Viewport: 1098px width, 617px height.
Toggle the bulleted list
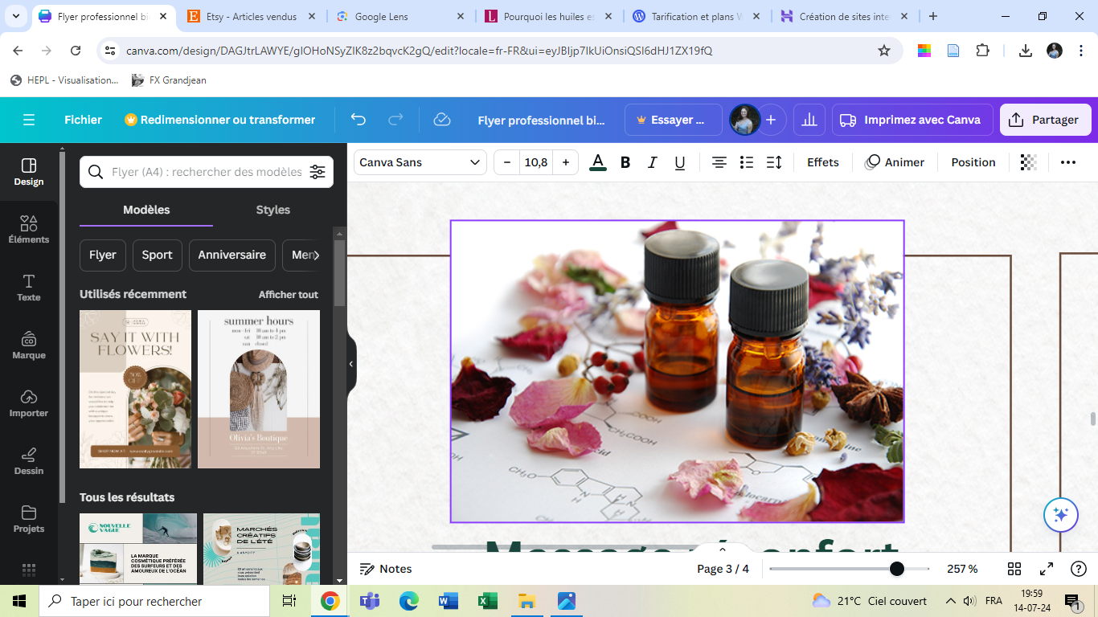tap(747, 162)
